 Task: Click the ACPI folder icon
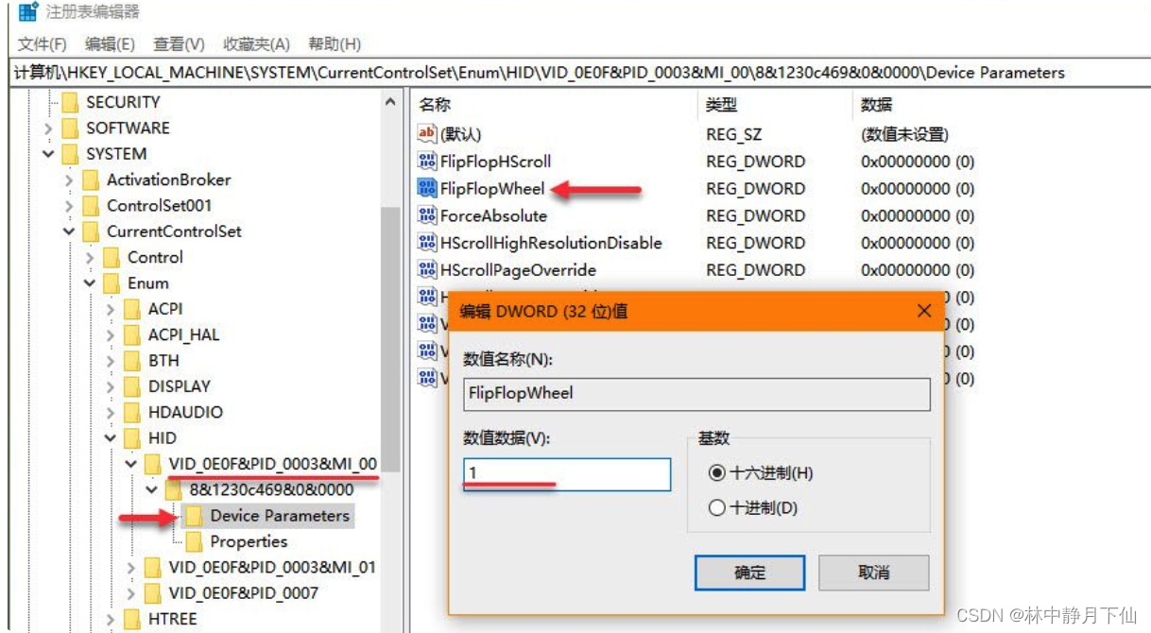pos(132,309)
